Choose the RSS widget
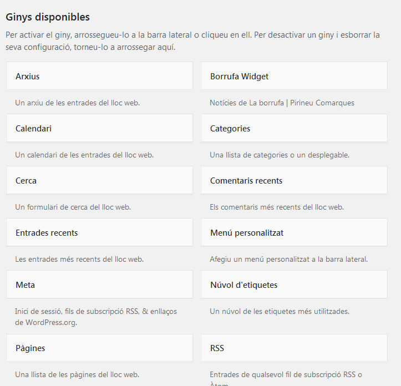 pyautogui.click(x=294, y=348)
